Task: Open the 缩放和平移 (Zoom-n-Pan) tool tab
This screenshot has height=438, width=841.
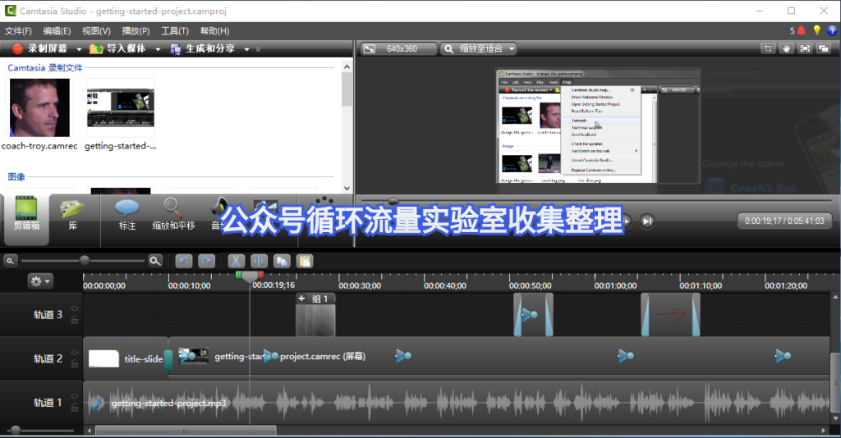Action: tap(173, 215)
